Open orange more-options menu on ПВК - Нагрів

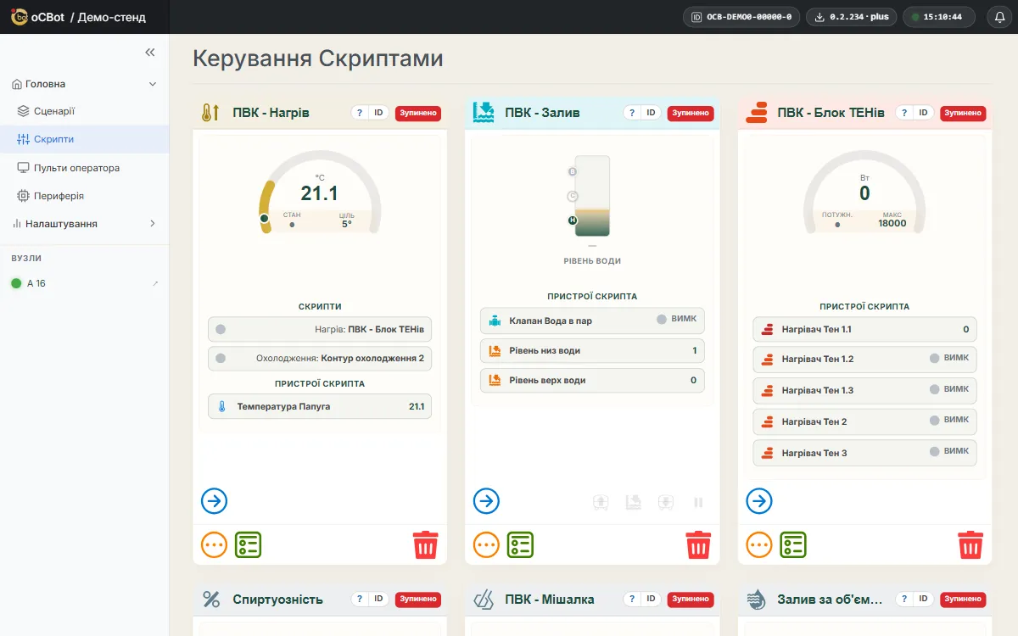point(215,544)
